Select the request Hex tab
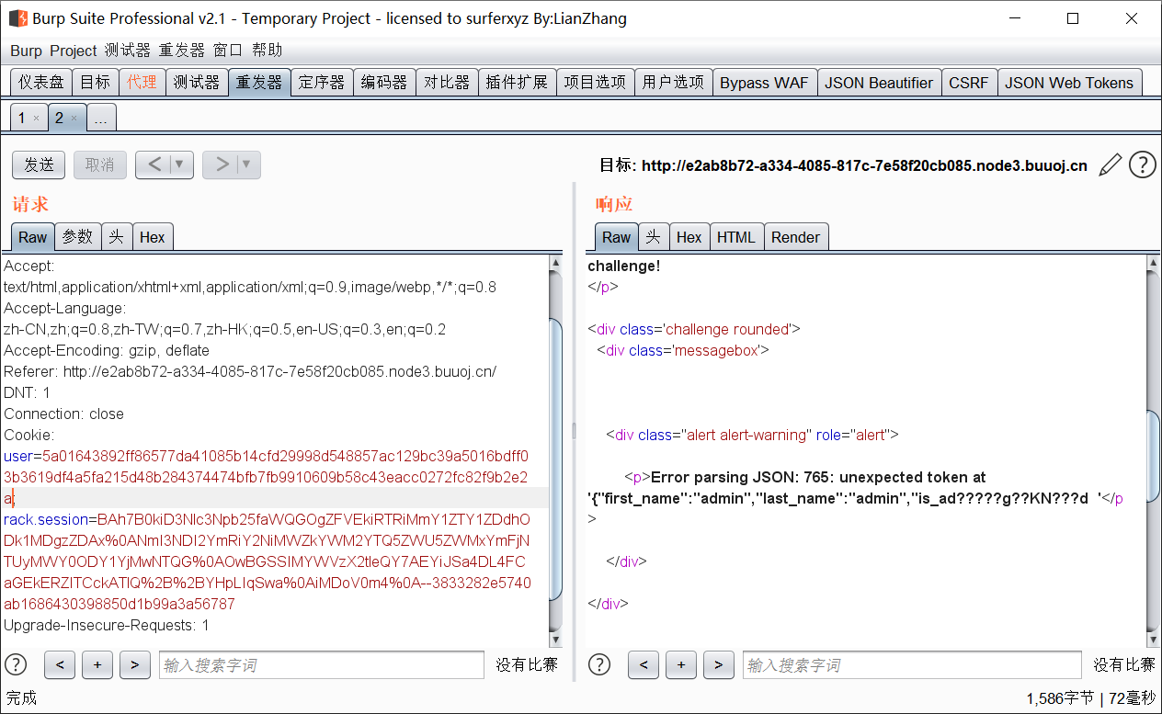The image size is (1162, 714). (x=153, y=237)
